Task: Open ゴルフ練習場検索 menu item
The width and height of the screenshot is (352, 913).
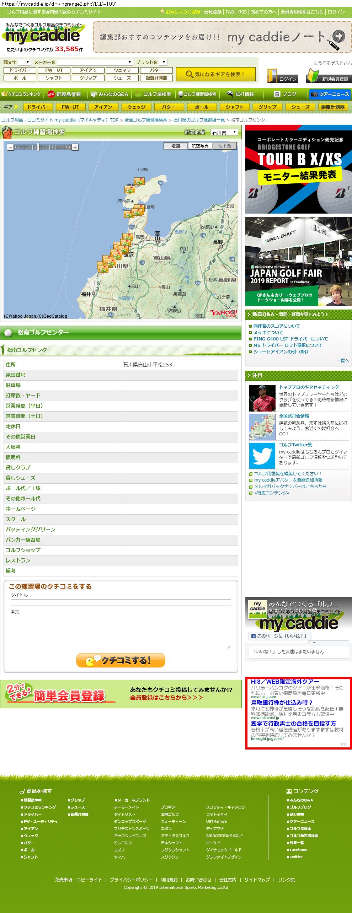Action: 197,94
